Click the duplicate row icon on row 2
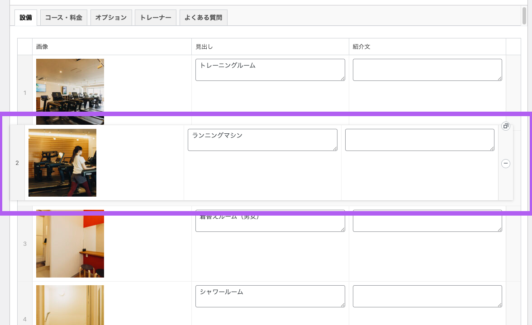 coord(506,126)
